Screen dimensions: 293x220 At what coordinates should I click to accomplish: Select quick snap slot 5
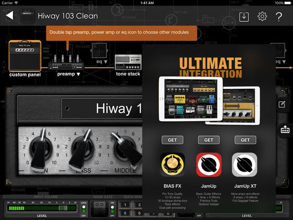(125, 213)
